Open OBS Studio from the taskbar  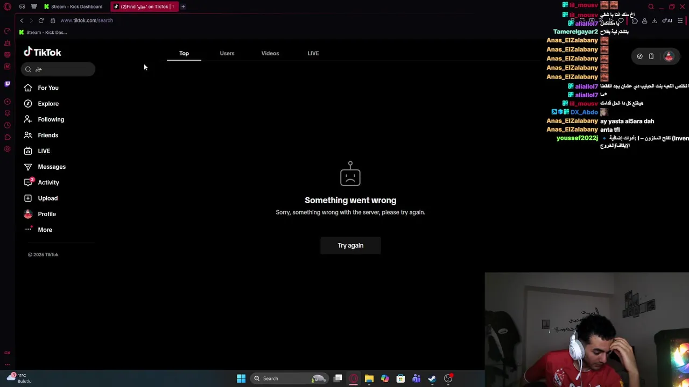(x=448, y=378)
